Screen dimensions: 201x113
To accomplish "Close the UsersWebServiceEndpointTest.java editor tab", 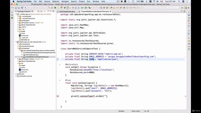I will click(x=110, y=11).
